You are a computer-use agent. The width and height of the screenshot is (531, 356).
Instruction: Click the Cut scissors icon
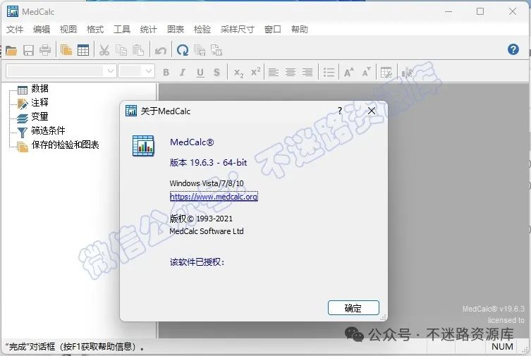(x=104, y=51)
